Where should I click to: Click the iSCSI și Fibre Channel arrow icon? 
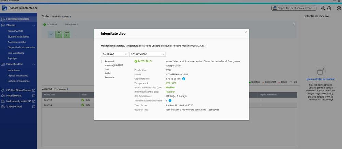(3, 90)
